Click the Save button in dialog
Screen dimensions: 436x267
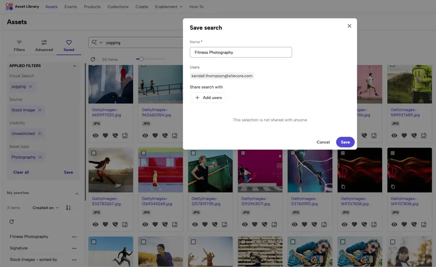[345, 142]
